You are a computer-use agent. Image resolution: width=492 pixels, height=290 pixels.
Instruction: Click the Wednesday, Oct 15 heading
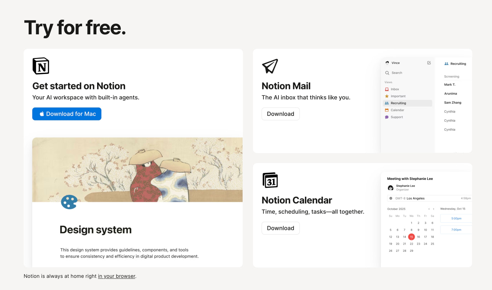pos(453,209)
